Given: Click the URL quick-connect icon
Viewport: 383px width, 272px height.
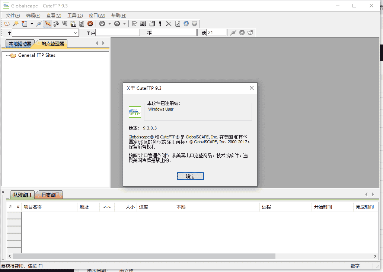Looking at the screenshot, I should (73, 23).
